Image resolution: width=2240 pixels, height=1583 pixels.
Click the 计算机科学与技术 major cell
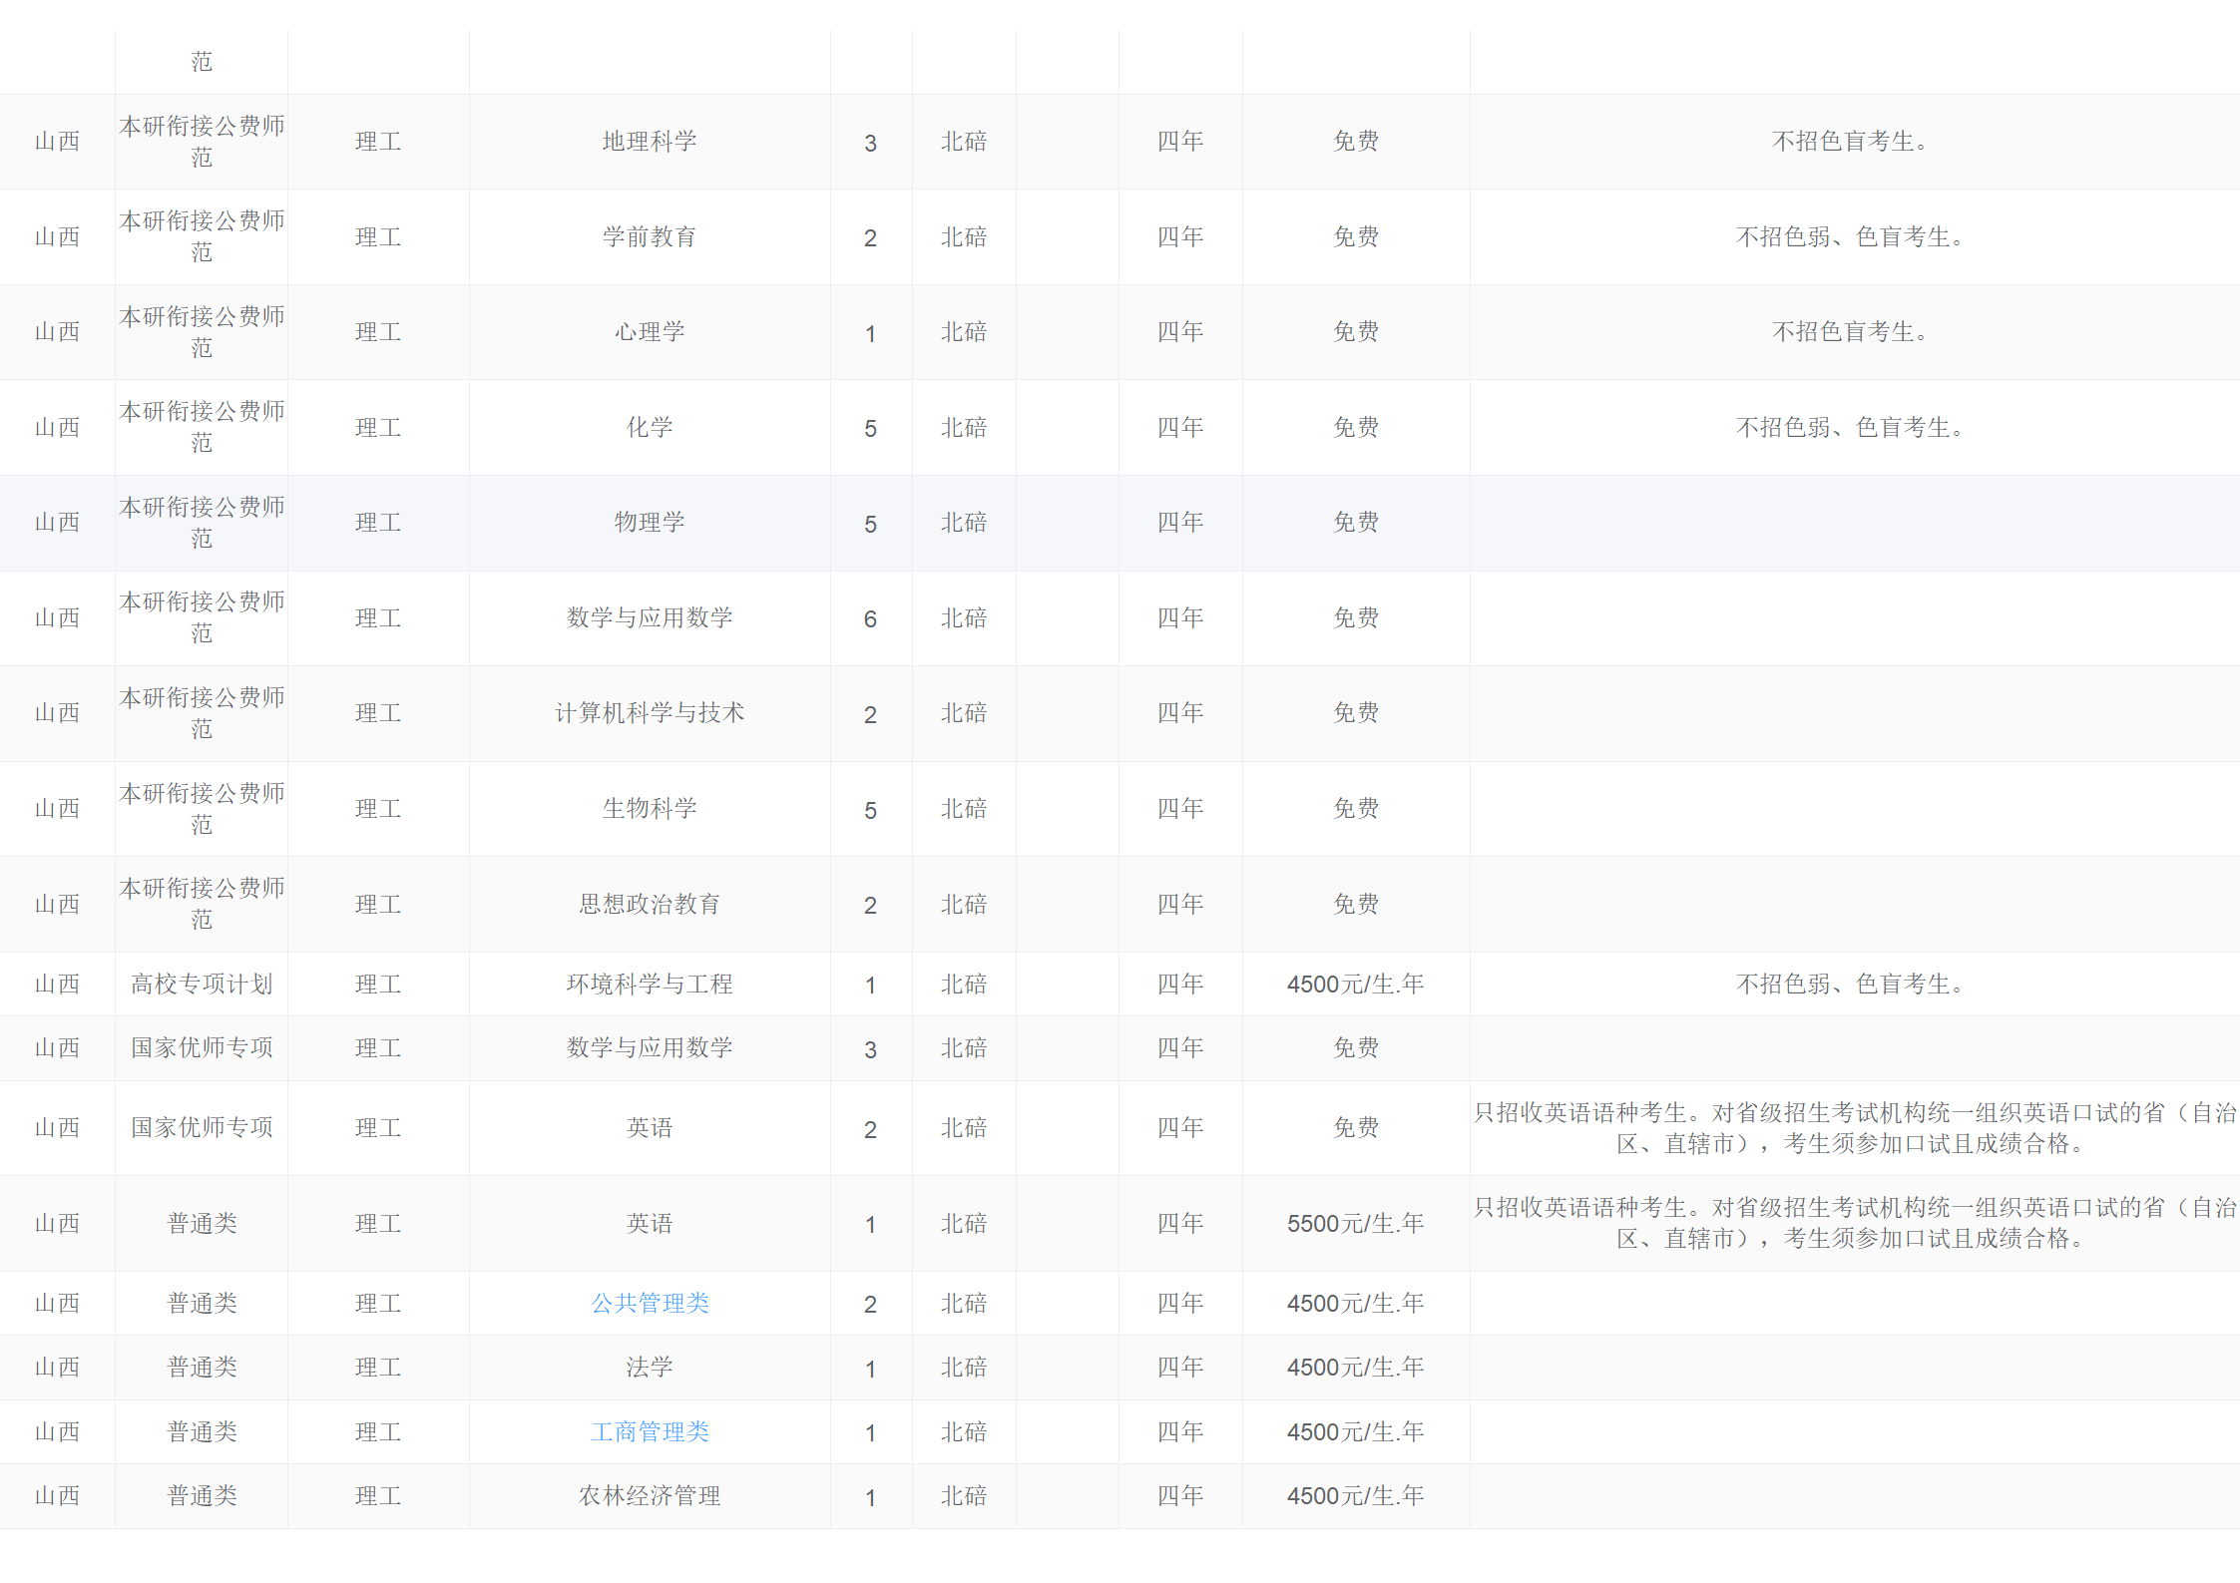click(x=650, y=713)
